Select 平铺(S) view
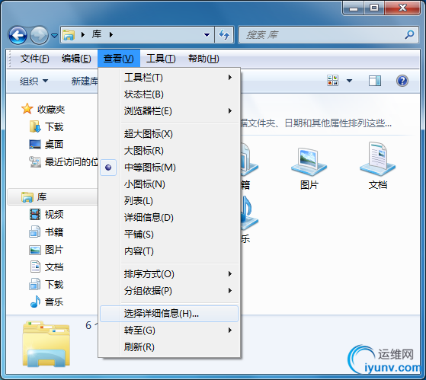Image resolution: width=426 pixels, height=380 pixels. click(169, 235)
